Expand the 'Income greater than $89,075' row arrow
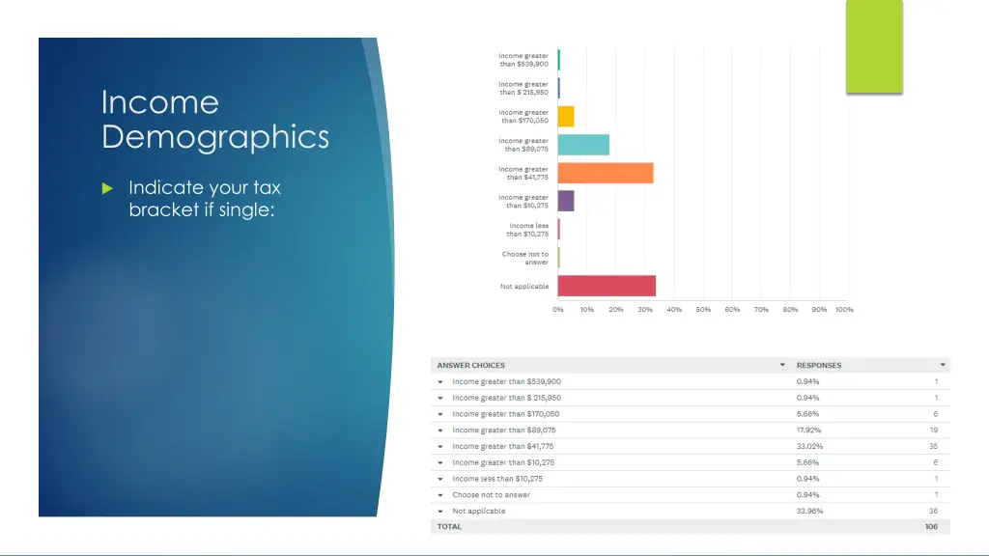The width and height of the screenshot is (989, 556). pyautogui.click(x=440, y=431)
